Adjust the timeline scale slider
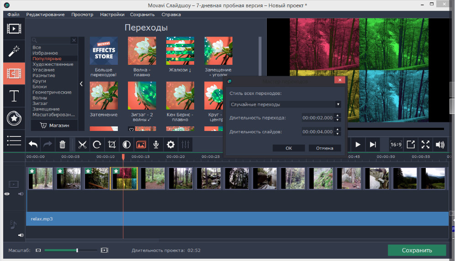This screenshot has width=455, height=261. [77, 250]
